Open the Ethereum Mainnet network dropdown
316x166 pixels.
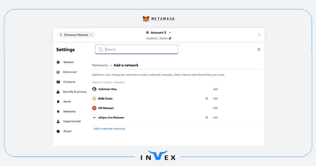pyautogui.click(x=76, y=35)
